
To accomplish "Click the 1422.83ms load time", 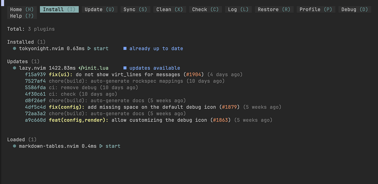I will (62, 68).
